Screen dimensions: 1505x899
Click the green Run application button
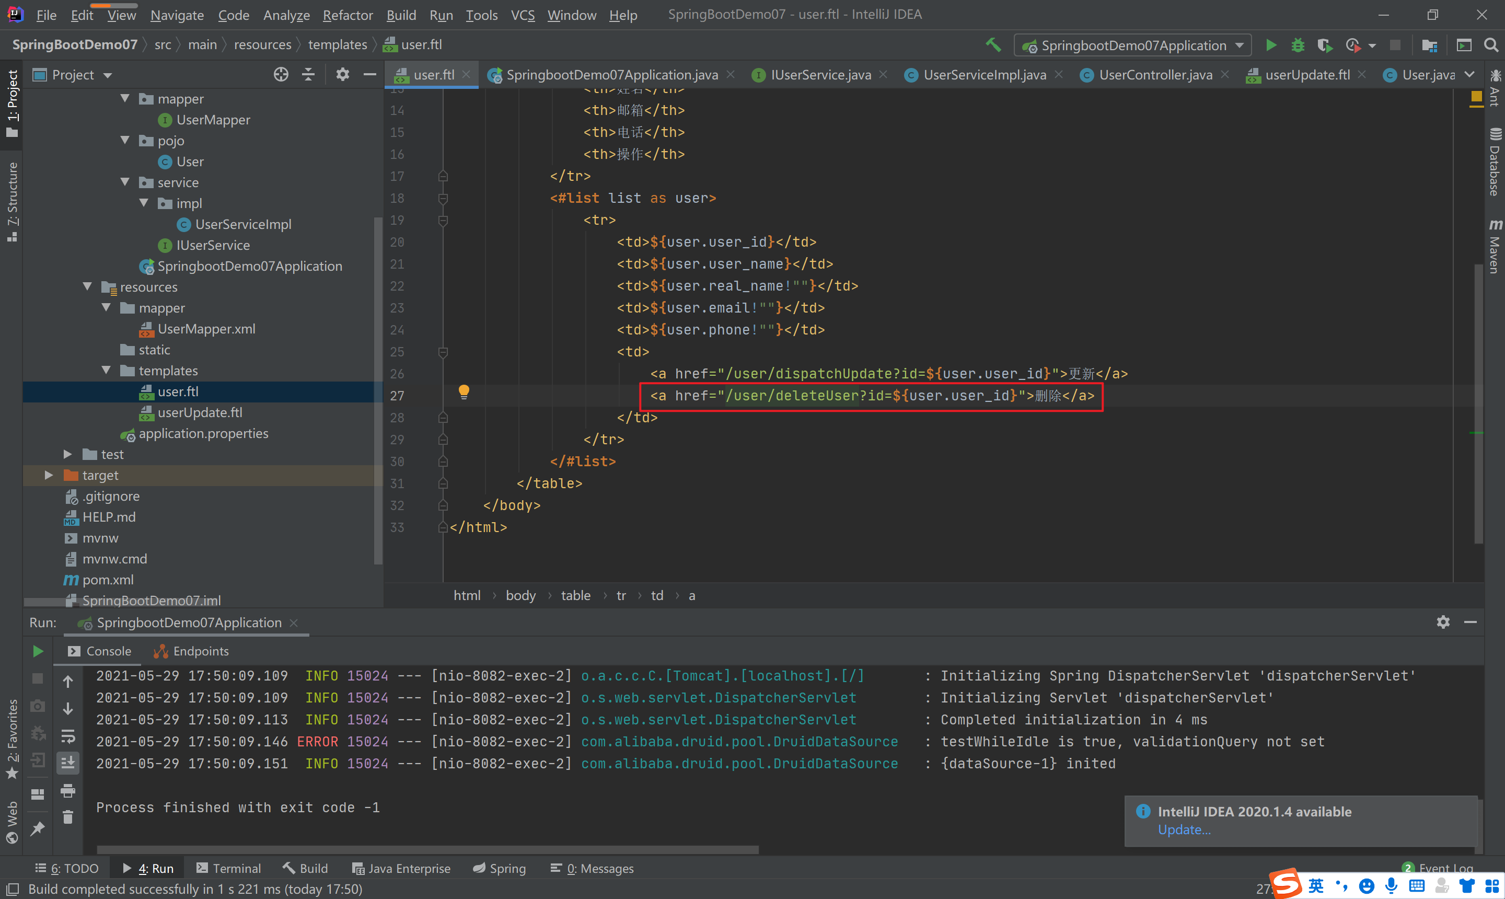pos(1270,45)
